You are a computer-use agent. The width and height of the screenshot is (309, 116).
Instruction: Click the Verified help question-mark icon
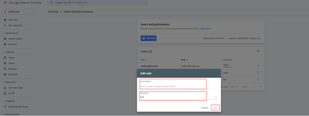[x=231, y=67]
